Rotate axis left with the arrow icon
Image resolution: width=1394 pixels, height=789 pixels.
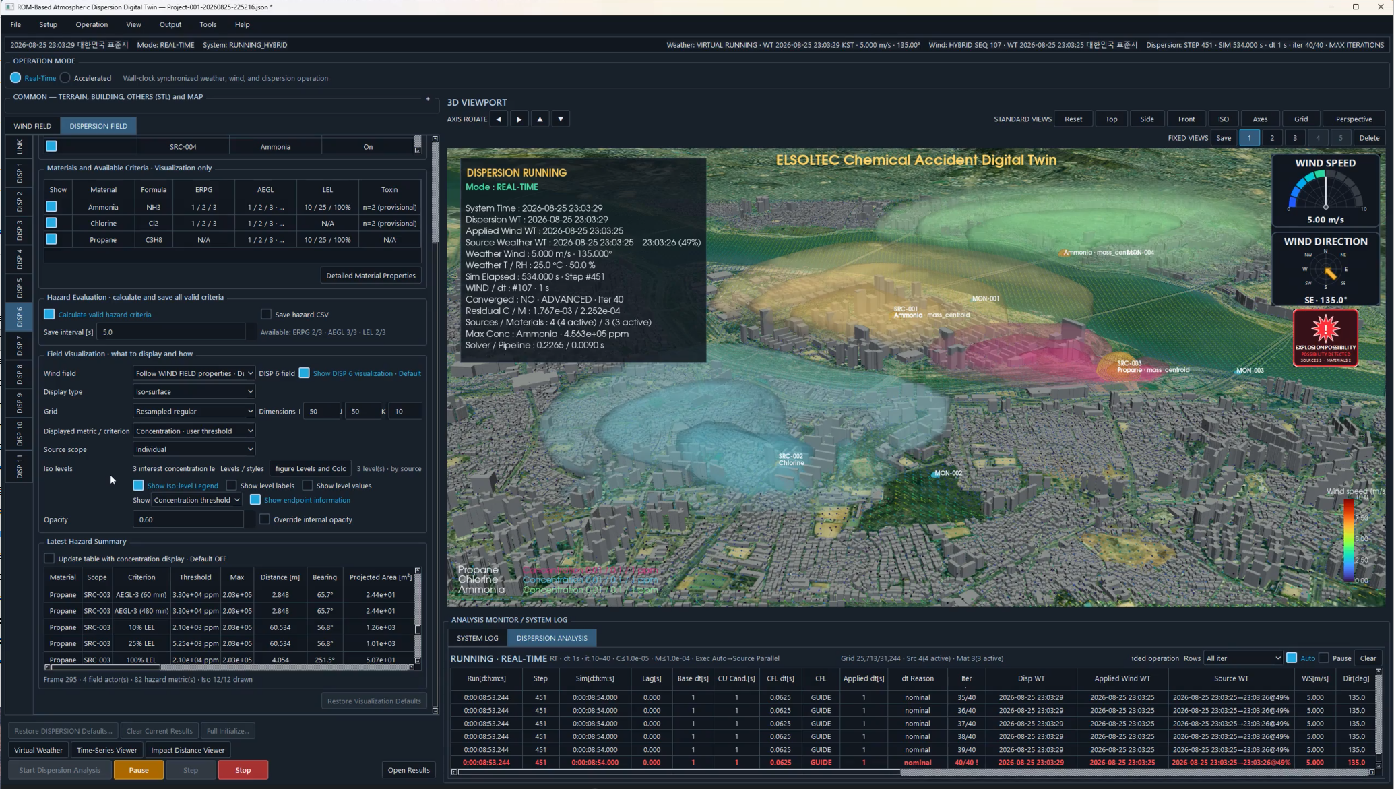click(x=499, y=119)
